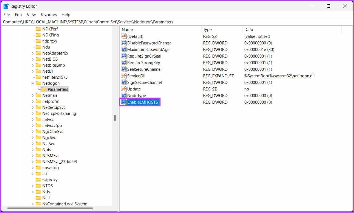Open the Edit menu
The height and width of the screenshot is (213, 354).
(18, 15)
